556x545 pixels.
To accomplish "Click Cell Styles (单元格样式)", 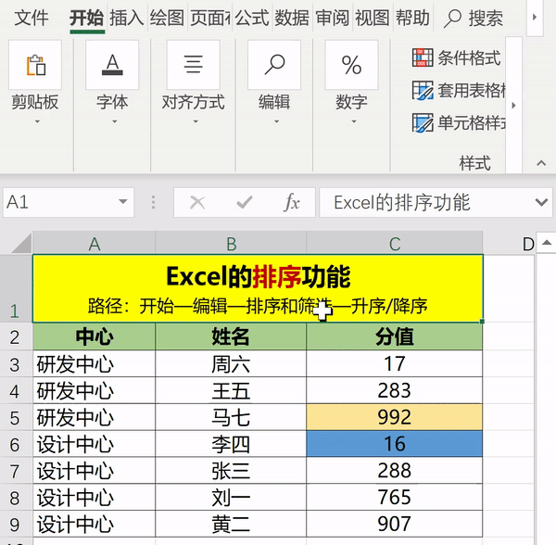I will click(x=459, y=122).
